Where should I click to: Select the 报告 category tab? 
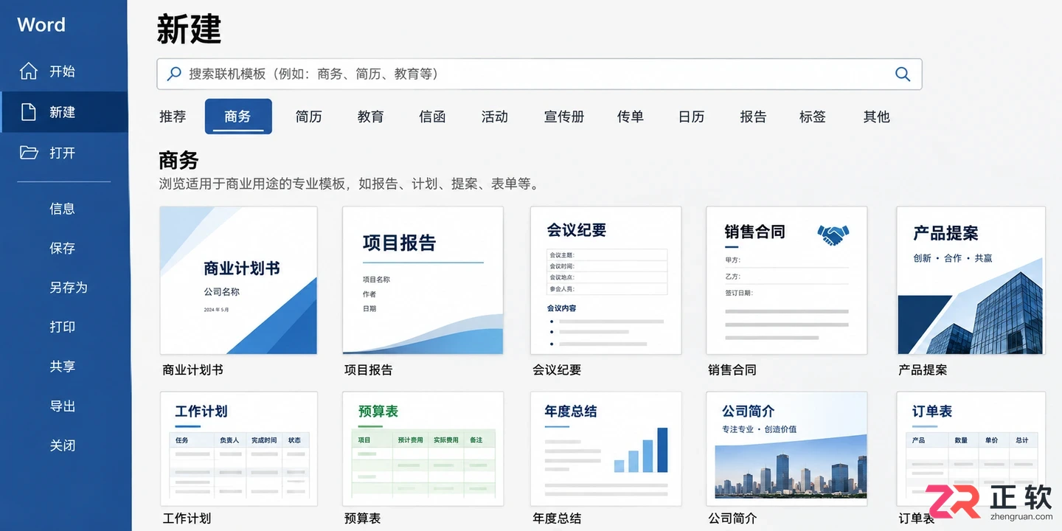(753, 117)
